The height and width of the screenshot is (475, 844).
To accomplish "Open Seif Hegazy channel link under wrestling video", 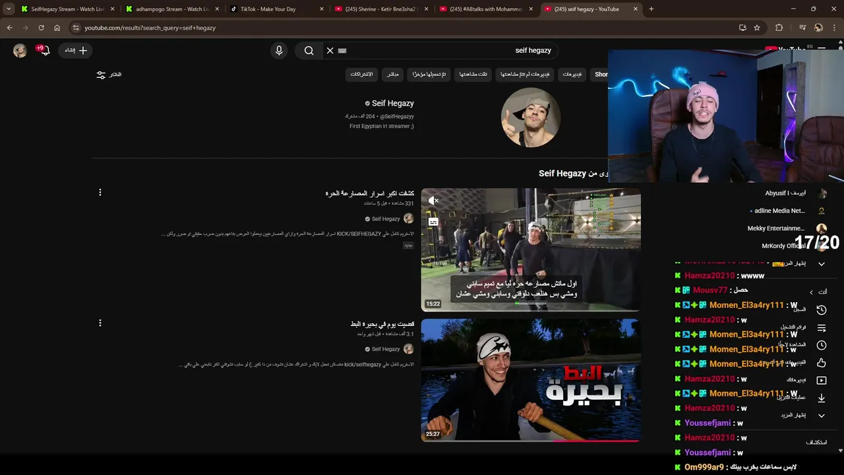I will pos(386,219).
